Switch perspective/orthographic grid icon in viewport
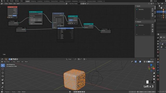 154,82
